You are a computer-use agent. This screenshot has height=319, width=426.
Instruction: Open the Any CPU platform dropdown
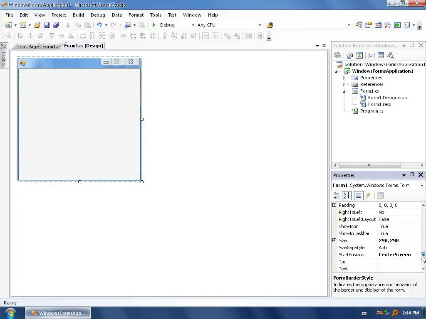260,25
